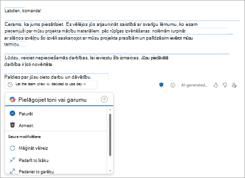Click the line 'darbība ir ļoti novērtēta.'

(29, 65)
